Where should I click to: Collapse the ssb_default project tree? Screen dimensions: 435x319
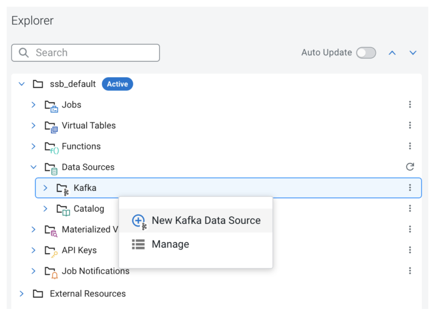pos(21,84)
